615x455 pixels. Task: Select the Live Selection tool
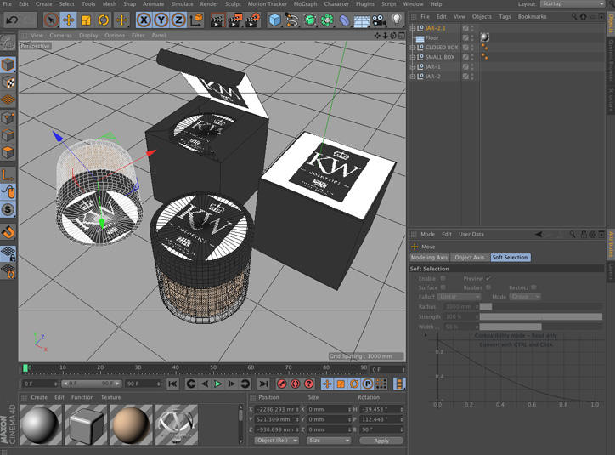[51, 20]
